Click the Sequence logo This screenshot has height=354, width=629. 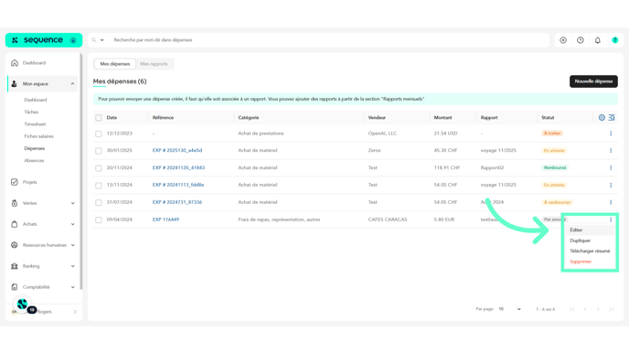pyautogui.click(x=44, y=40)
